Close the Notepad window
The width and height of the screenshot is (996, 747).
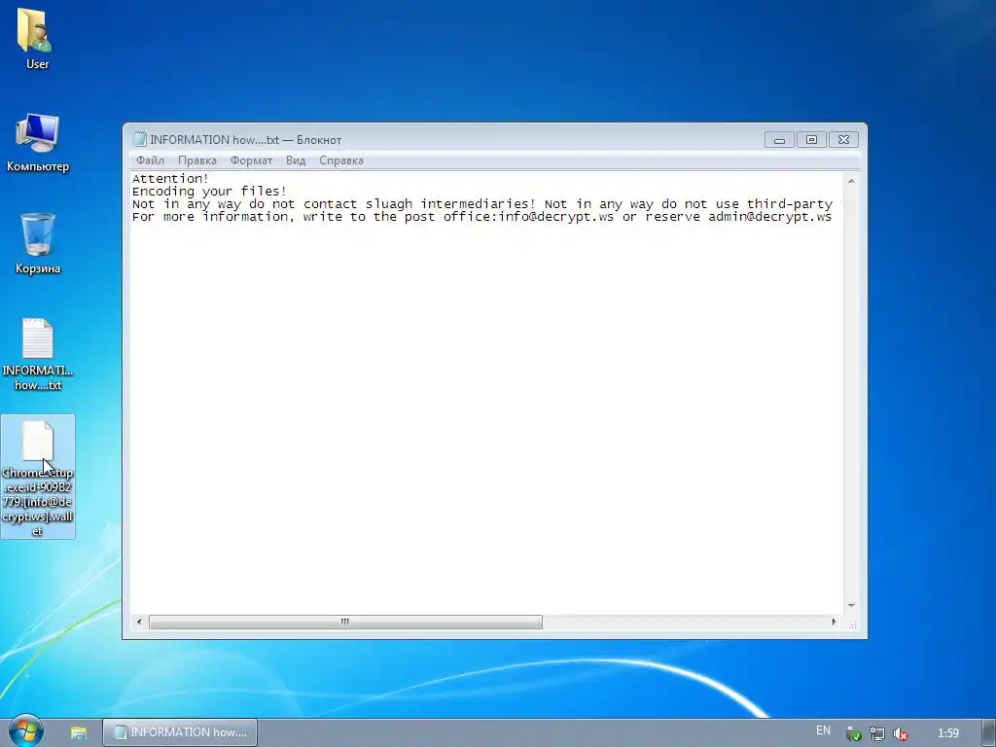click(x=843, y=140)
